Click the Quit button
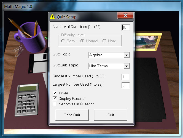The height and width of the screenshot is (138, 183). tap(111, 115)
